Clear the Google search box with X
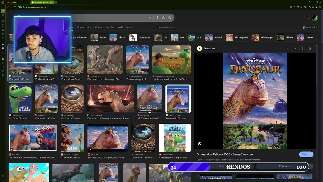Screen dimensions: 323x182 click(149, 18)
